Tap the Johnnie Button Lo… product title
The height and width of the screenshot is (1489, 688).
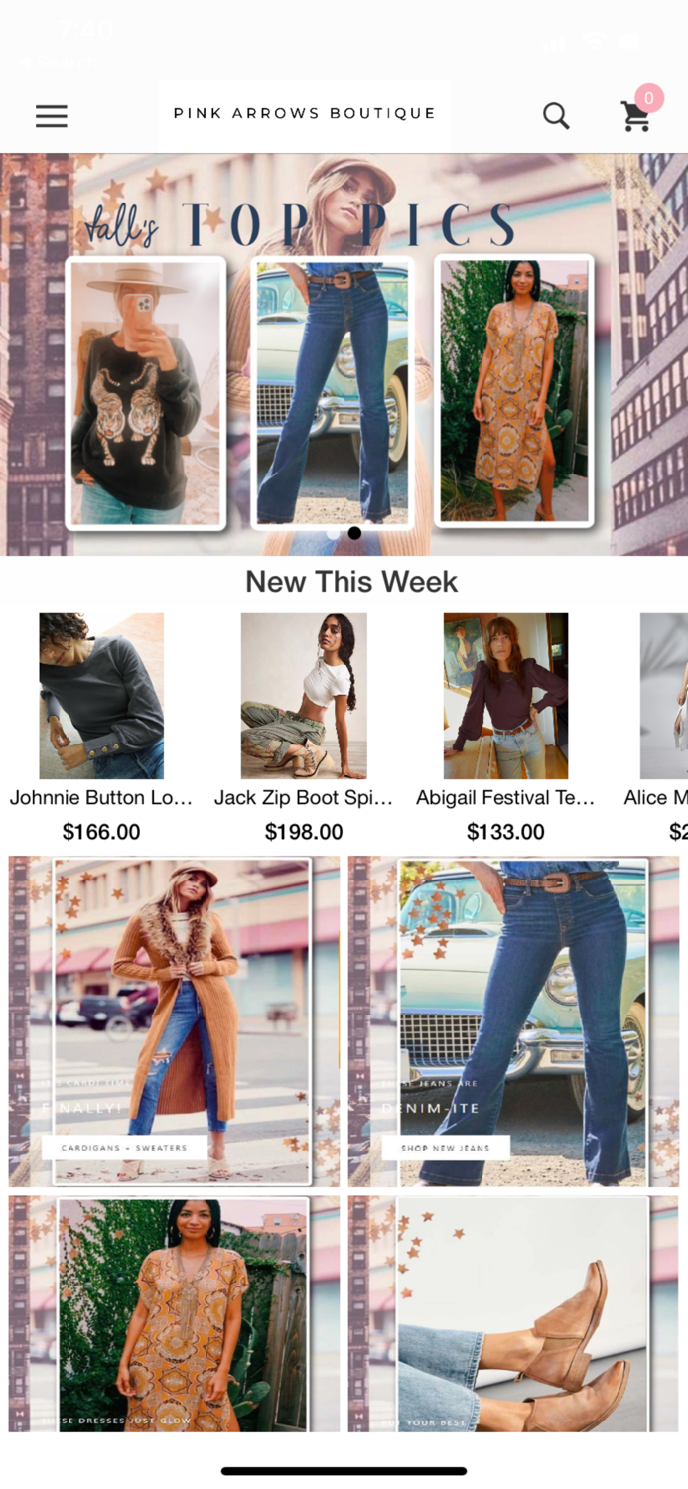101,798
